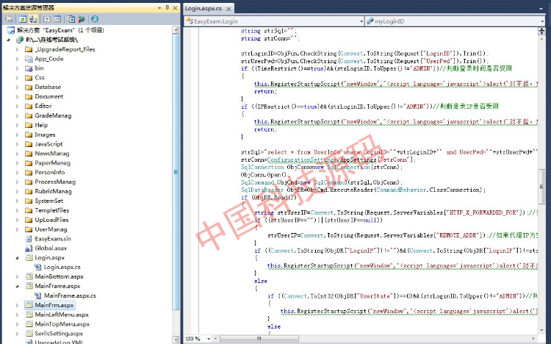
Task: Click Solution Explorer scroll down arrow
Action: (x=176, y=340)
